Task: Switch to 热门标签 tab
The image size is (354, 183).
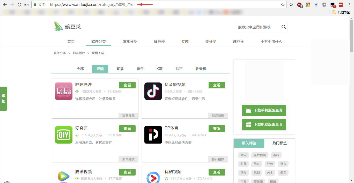Action: click(x=280, y=143)
